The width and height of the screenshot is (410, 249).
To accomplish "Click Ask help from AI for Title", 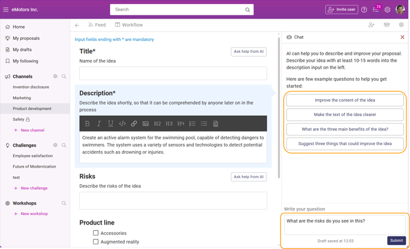I will (249, 52).
